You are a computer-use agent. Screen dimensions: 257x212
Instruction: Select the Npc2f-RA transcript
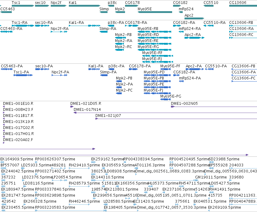pos(59,32)
